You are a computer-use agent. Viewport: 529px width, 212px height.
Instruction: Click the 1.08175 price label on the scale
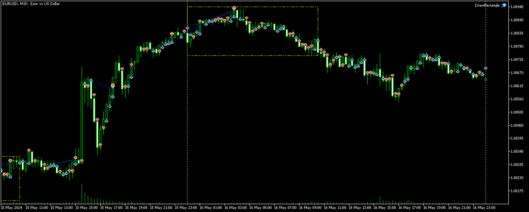pyautogui.click(x=515, y=191)
